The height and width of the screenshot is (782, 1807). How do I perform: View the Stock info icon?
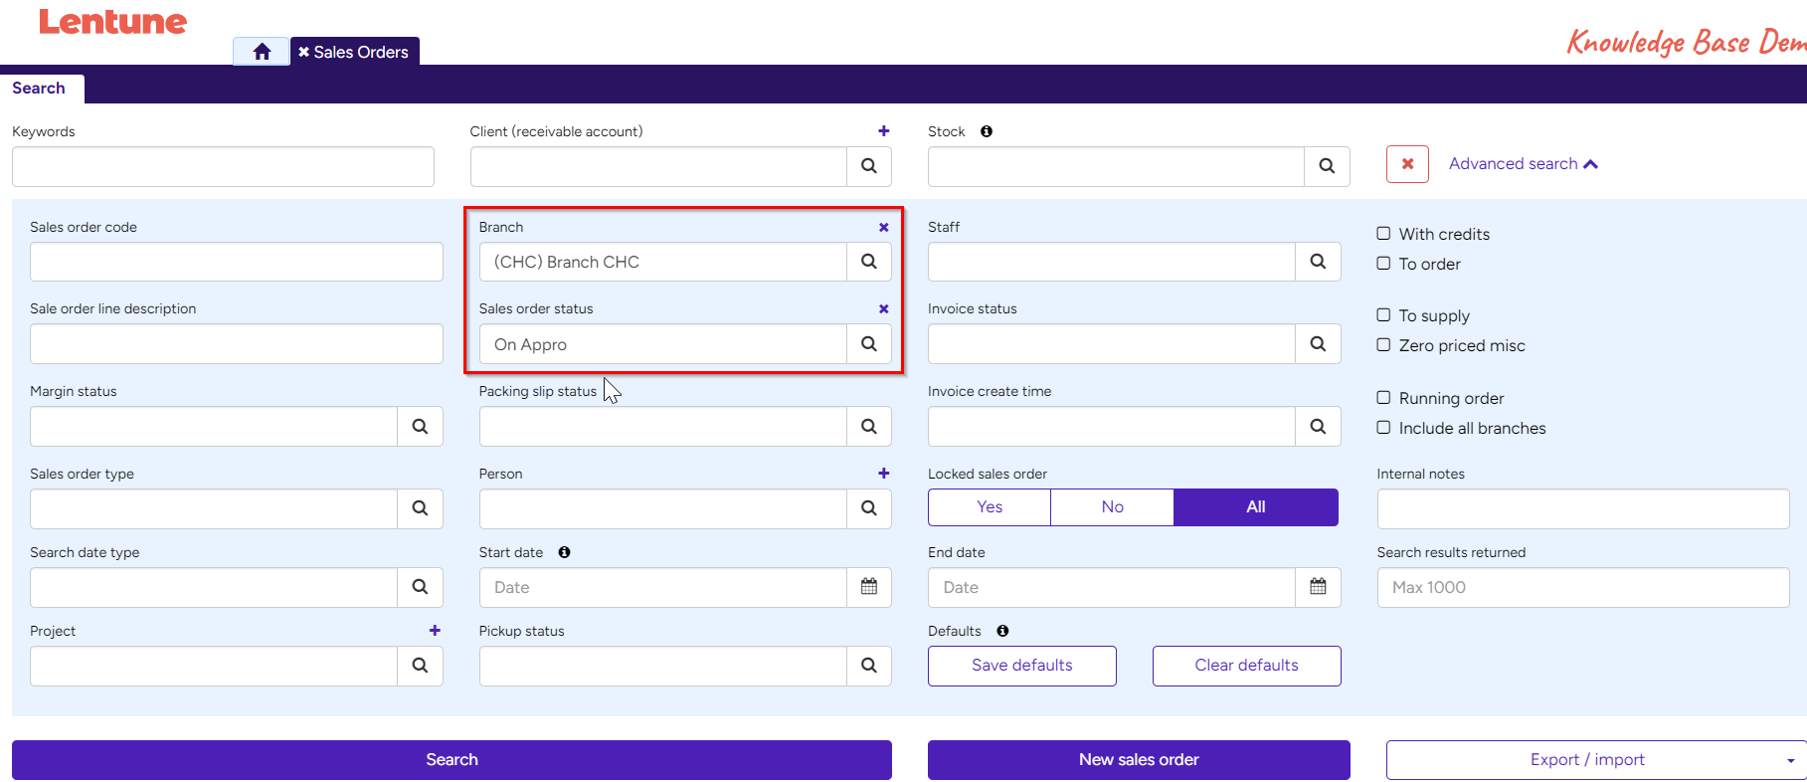(987, 131)
